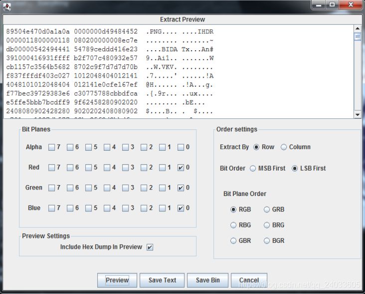The image size is (365, 294).
Task: Tick Alpha bit plane 3 checkbox
Action: point(125,147)
